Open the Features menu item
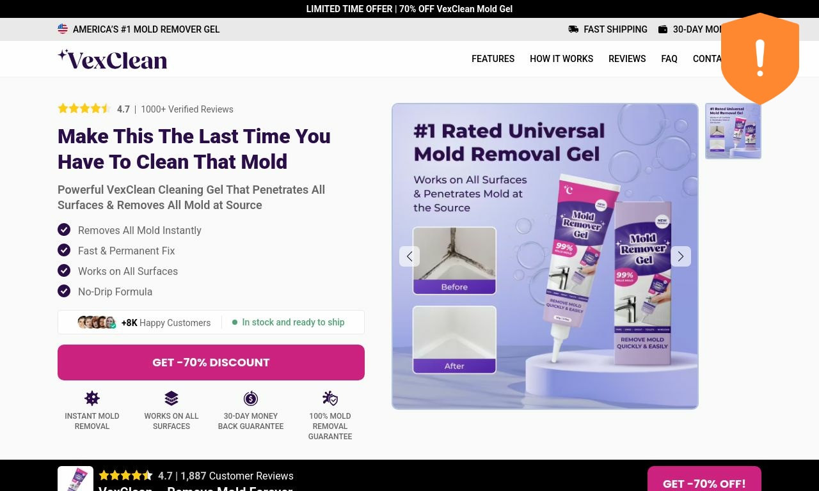This screenshot has width=819, height=491. [493, 59]
